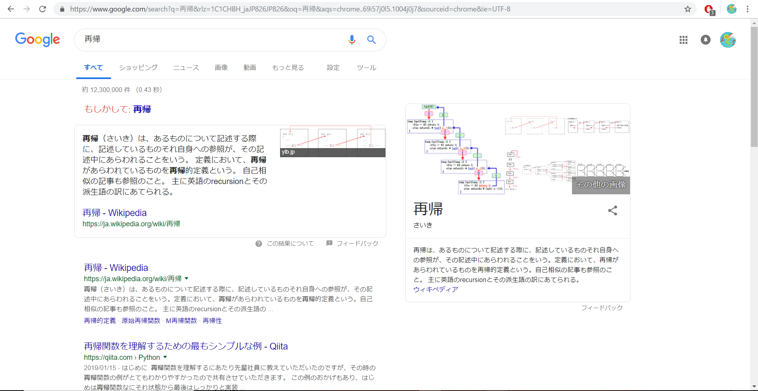
Task: Open the red extension icon with badge
Action: (x=709, y=9)
